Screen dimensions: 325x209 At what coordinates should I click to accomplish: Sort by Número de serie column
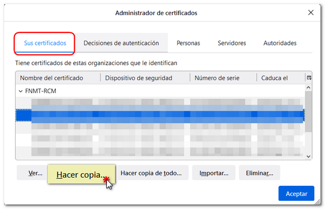[223, 78]
